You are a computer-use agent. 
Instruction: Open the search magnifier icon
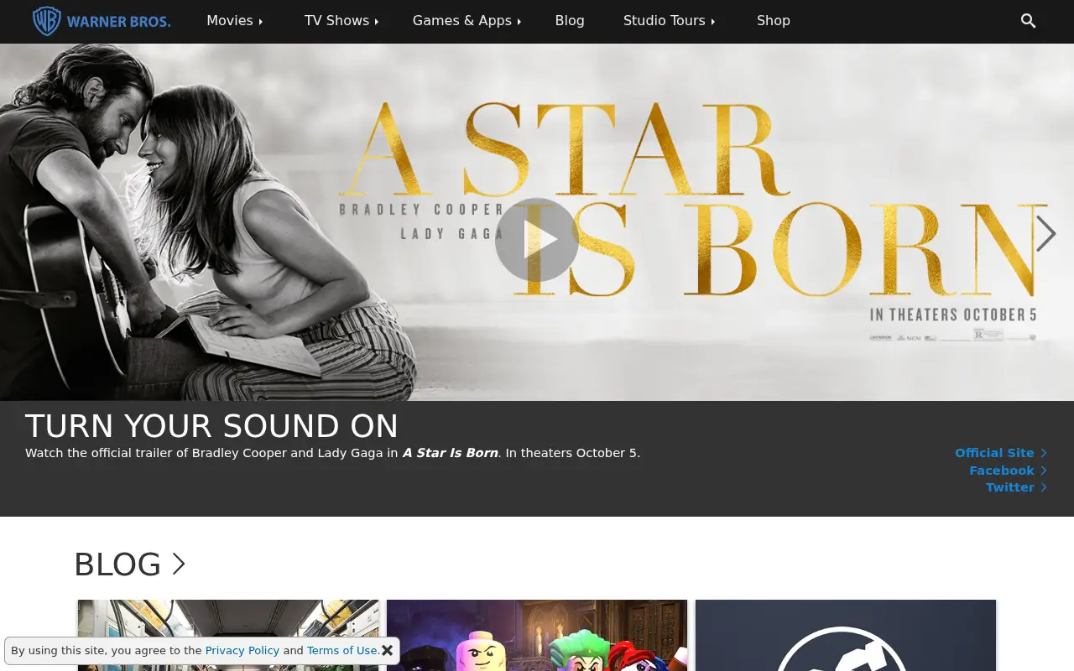[1028, 21]
